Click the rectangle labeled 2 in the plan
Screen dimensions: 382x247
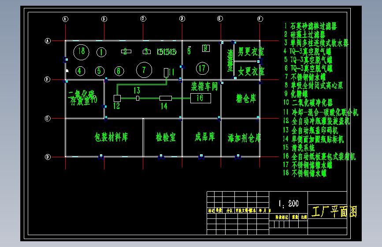126,51
